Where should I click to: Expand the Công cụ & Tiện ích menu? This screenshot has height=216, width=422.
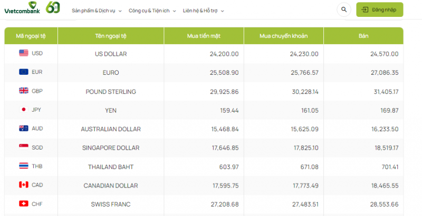152,11
